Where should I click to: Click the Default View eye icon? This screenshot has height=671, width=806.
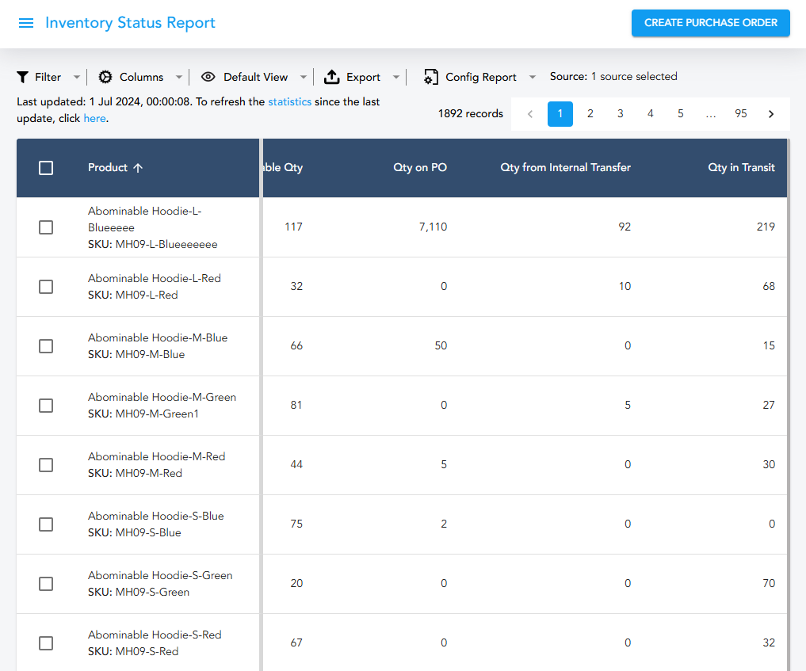208,77
